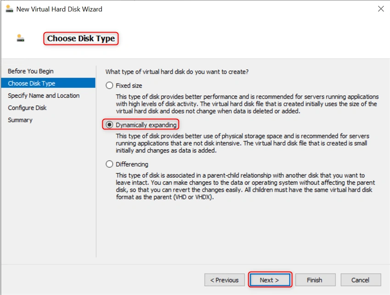Viewport: 390px width, 295px height.
Task: Click the 'New Virtual Hard Disk Wizard' title text
Action: pyautogui.click(x=59, y=9)
